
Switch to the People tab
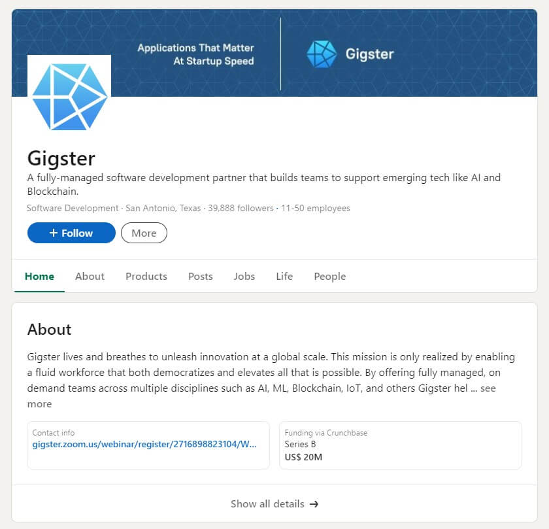pos(330,277)
